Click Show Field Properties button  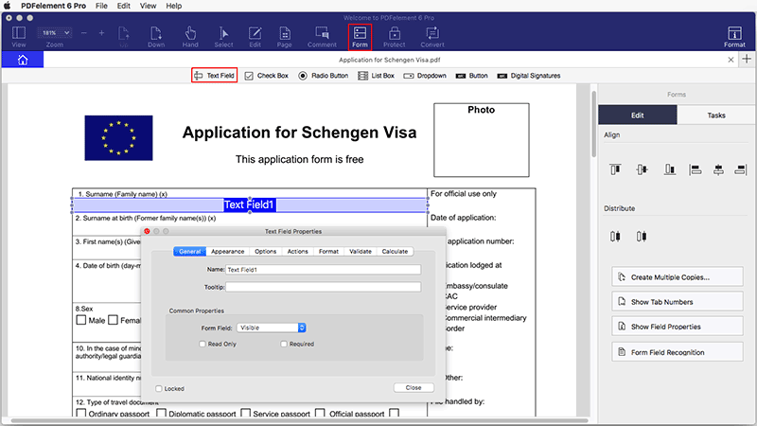[x=678, y=327]
